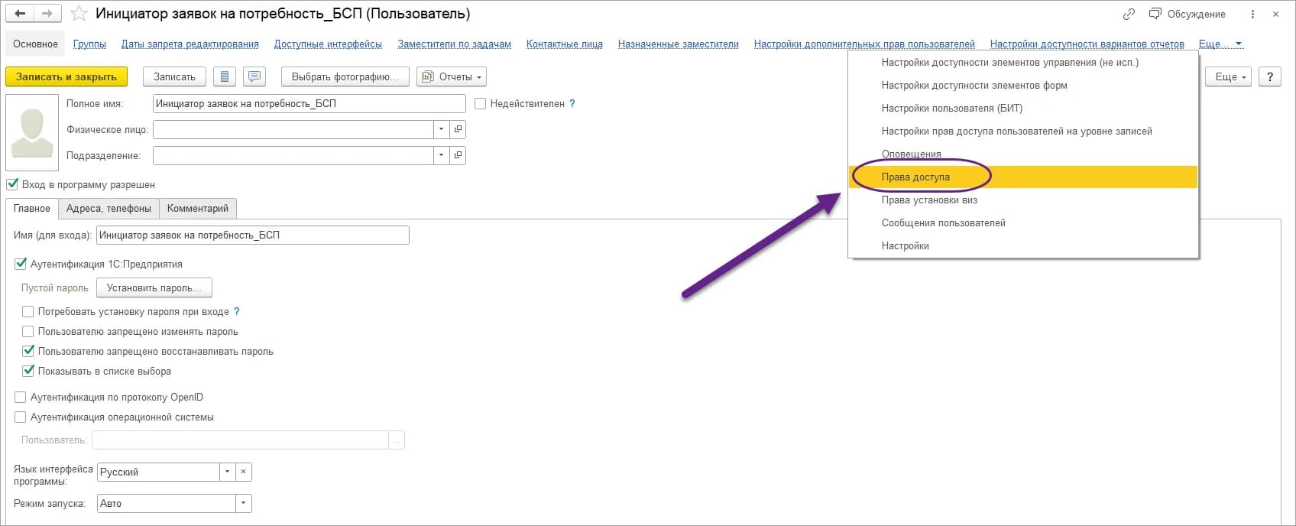Image resolution: width=1296 pixels, height=526 pixels.
Task: Open Подразделение dropdown arrow
Action: pos(441,155)
